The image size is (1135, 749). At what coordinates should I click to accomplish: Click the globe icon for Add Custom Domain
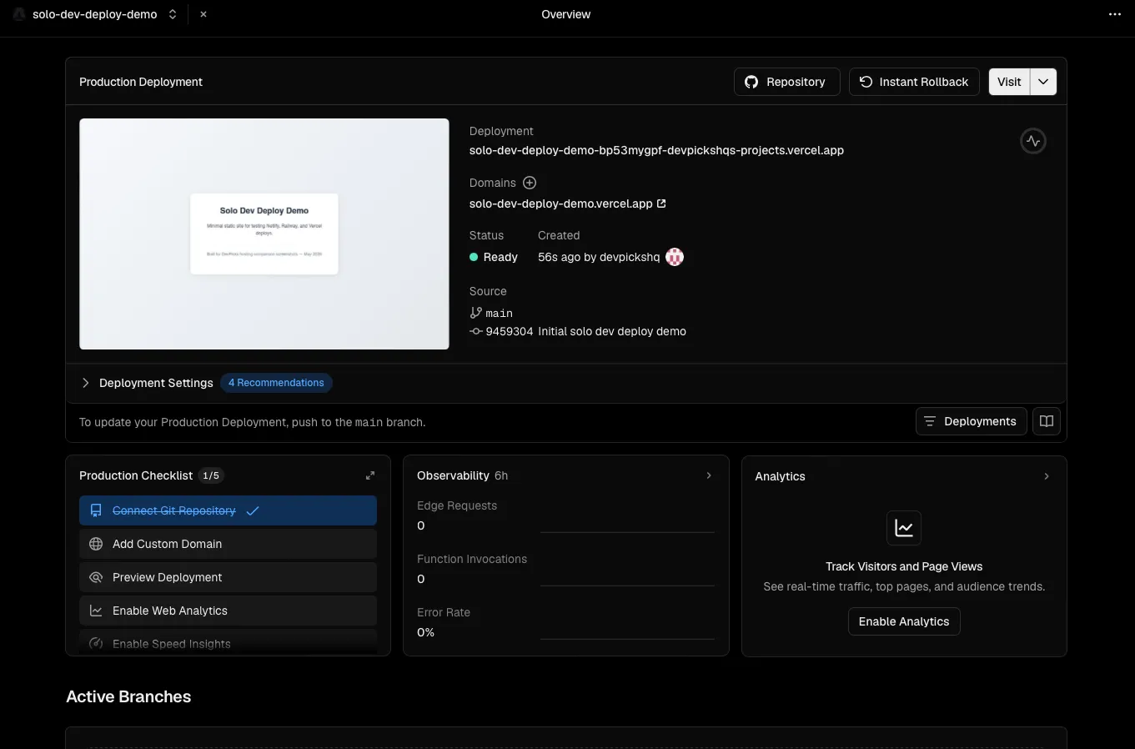pos(96,544)
